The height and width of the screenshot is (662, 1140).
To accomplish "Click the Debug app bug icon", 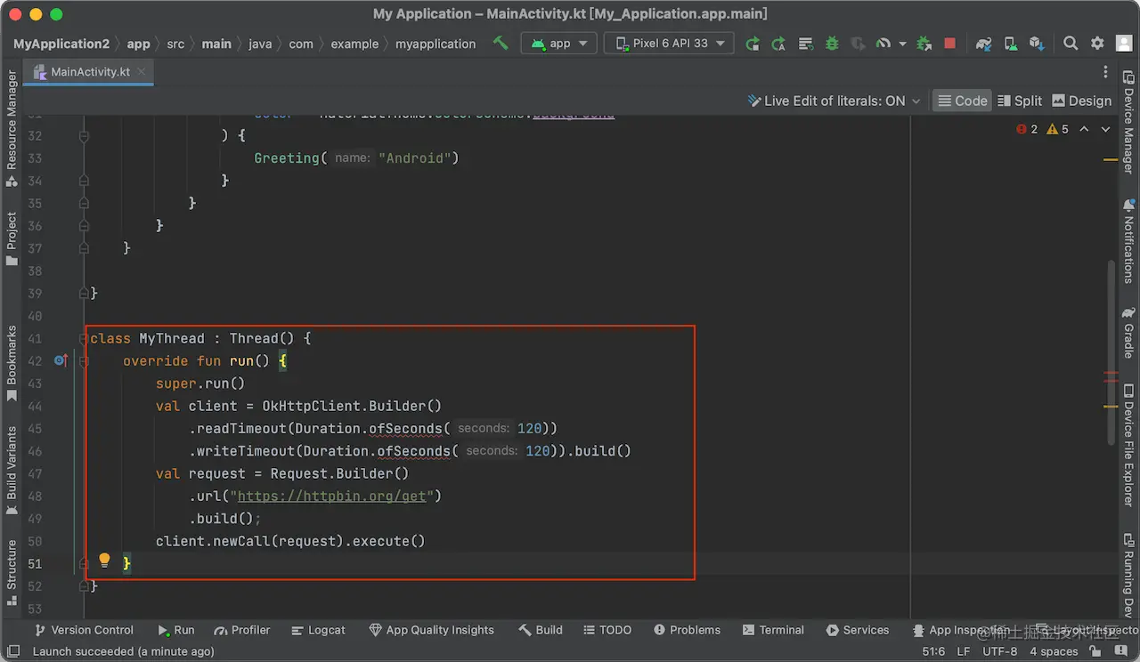I will [x=832, y=43].
